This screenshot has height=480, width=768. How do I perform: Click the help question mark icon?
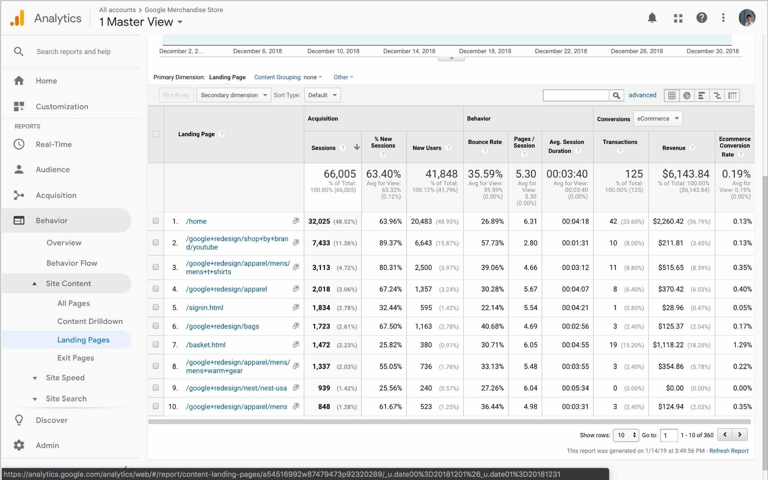point(701,18)
